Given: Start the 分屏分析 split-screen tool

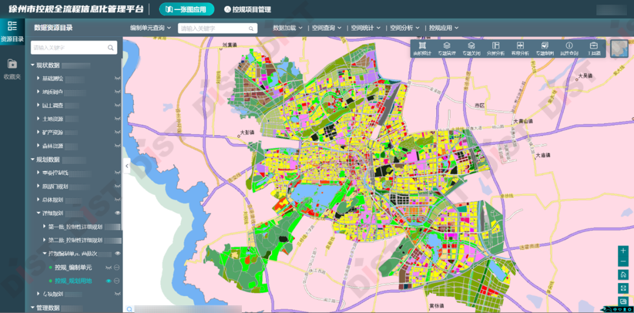Looking at the screenshot, I should pyautogui.click(x=495, y=49).
